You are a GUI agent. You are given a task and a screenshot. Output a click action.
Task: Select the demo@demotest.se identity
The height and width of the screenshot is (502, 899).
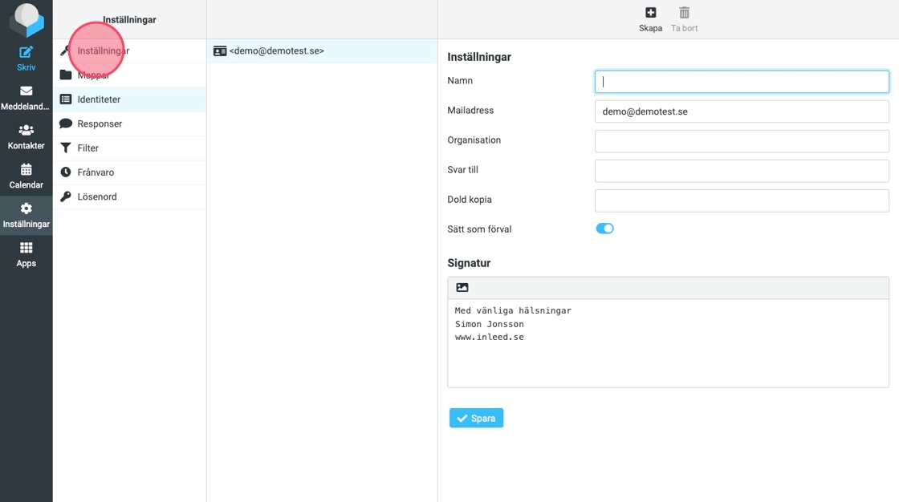pyautogui.click(x=276, y=51)
